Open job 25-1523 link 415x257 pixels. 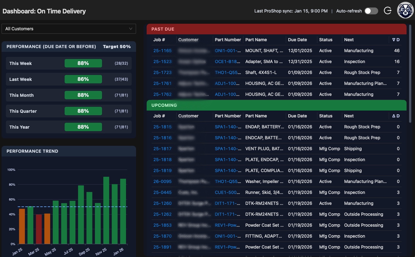point(162,62)
